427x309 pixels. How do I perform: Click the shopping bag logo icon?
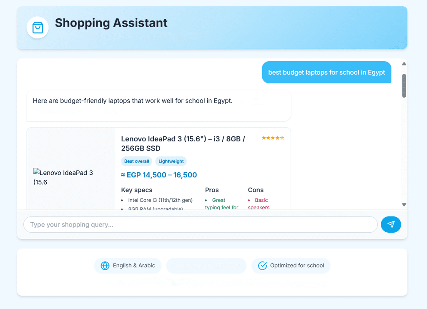pos(38,28)
